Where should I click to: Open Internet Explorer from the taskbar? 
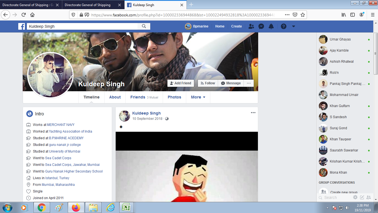pos(110,207)
